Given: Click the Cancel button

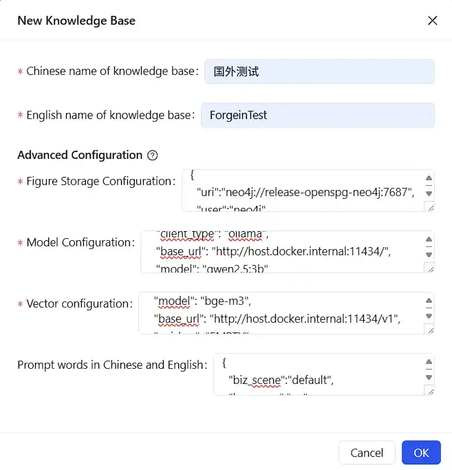Looking at the screenshot, I should coord(367,453).
